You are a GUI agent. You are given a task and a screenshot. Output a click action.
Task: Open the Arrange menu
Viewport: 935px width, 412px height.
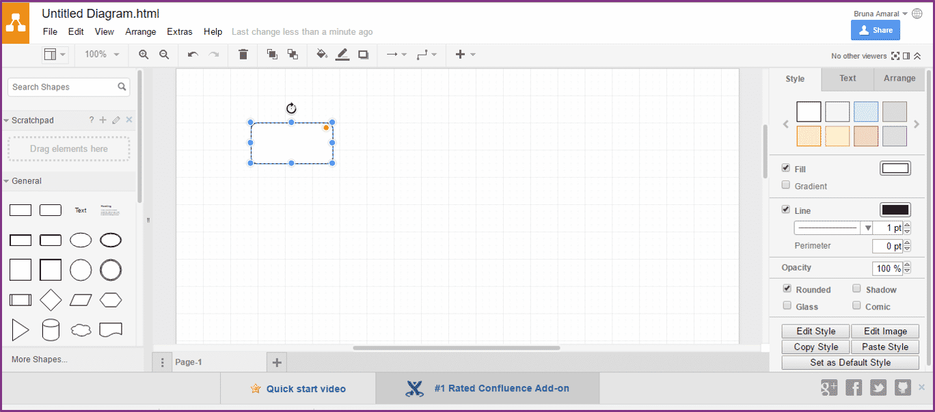pos(141,31)
